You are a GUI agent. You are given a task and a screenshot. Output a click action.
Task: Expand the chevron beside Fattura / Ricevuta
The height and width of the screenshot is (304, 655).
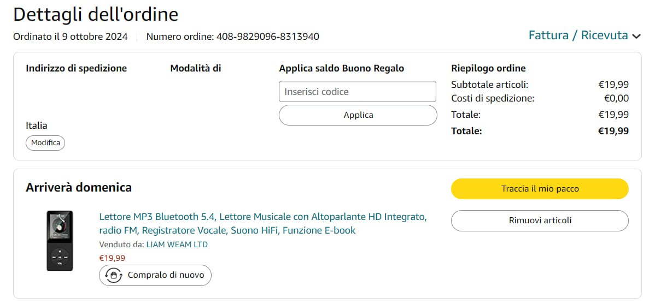pos(636,37)
